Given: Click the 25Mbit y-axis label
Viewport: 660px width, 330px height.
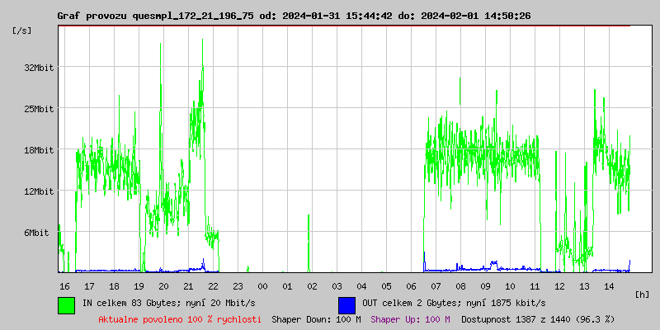Looking at the screenshot, I should [39, 109].
